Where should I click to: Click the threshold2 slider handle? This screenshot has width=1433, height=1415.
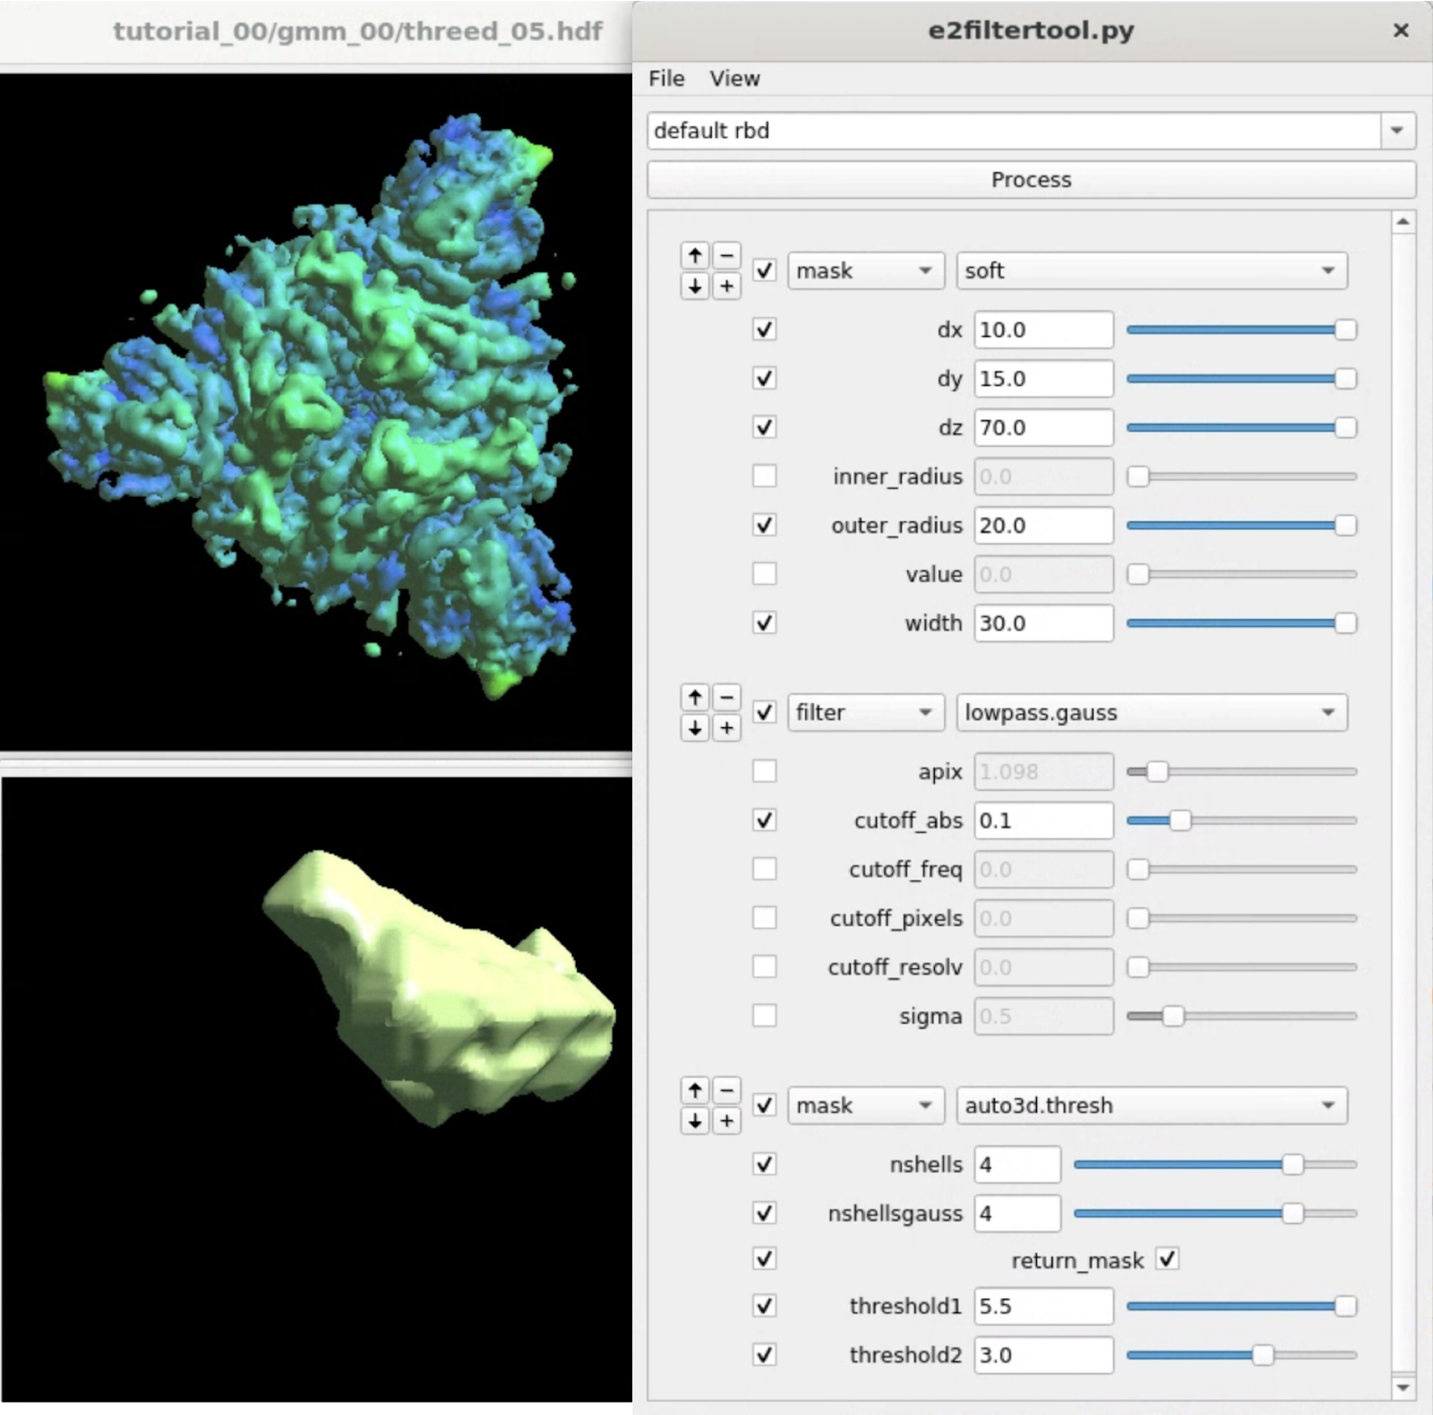click(1262, 1355)
